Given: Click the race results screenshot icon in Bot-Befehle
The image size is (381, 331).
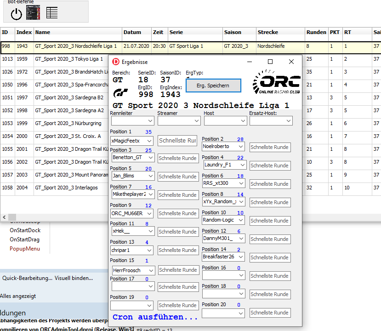Looking at the screenshot, I should point(33,13).
